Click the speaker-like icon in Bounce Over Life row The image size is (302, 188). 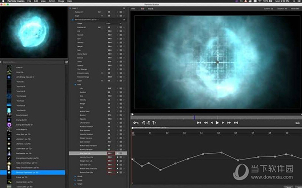point(117,172)
